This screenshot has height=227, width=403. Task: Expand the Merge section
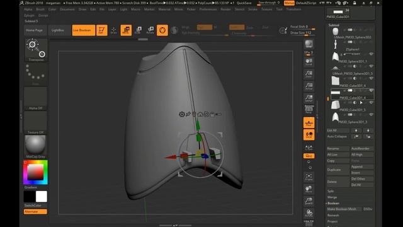coord(332,197)
